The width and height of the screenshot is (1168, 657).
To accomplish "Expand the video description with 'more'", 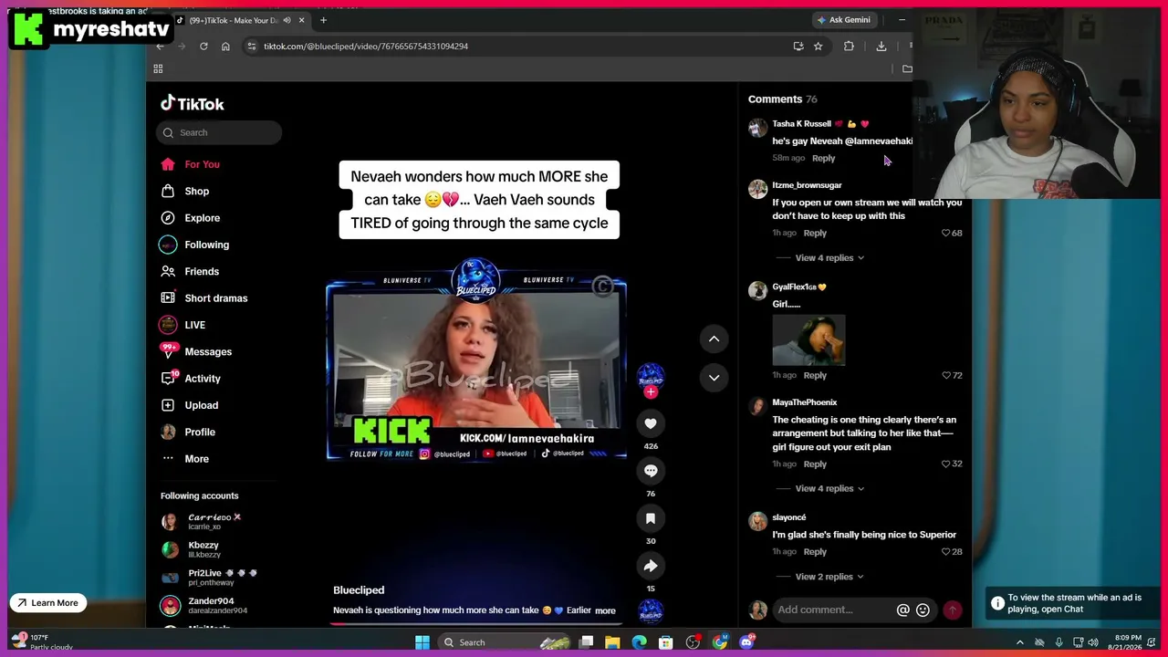I will pos(605,610).
